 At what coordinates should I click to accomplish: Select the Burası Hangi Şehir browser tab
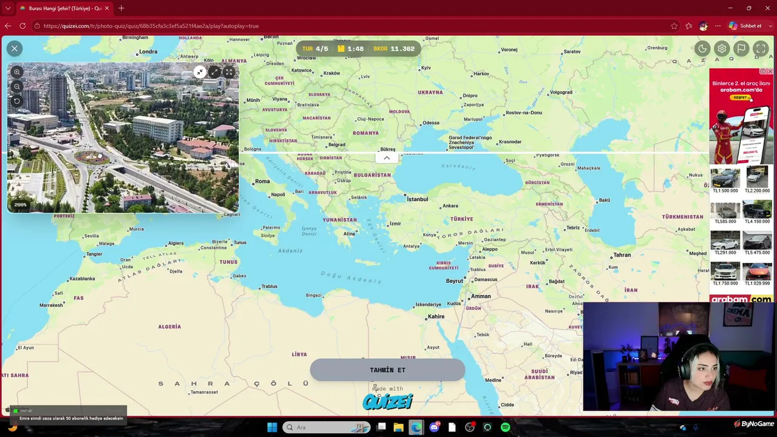[x=64, y=8]
